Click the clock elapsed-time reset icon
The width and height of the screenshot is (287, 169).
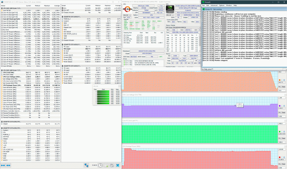pyautogui.click(x=100, y=165)
